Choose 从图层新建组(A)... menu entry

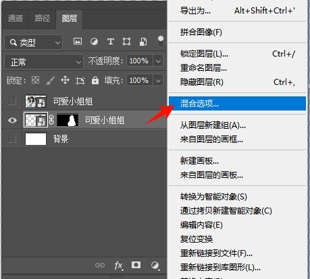237,125
